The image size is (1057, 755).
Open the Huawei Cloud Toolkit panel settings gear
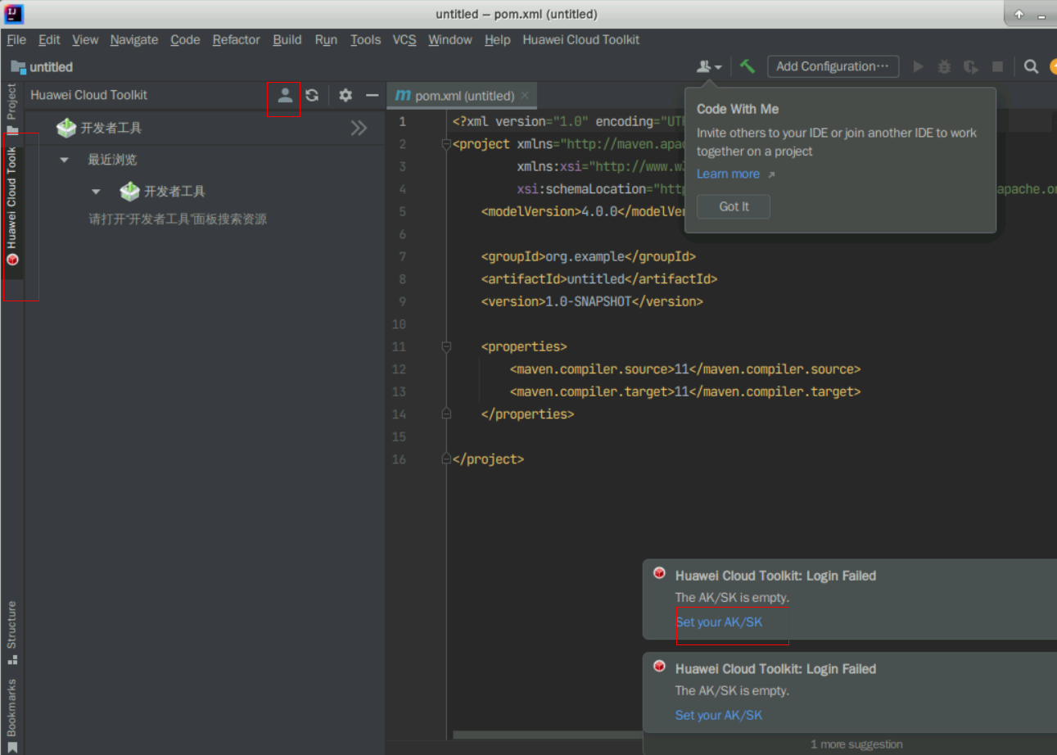(346, 95)
